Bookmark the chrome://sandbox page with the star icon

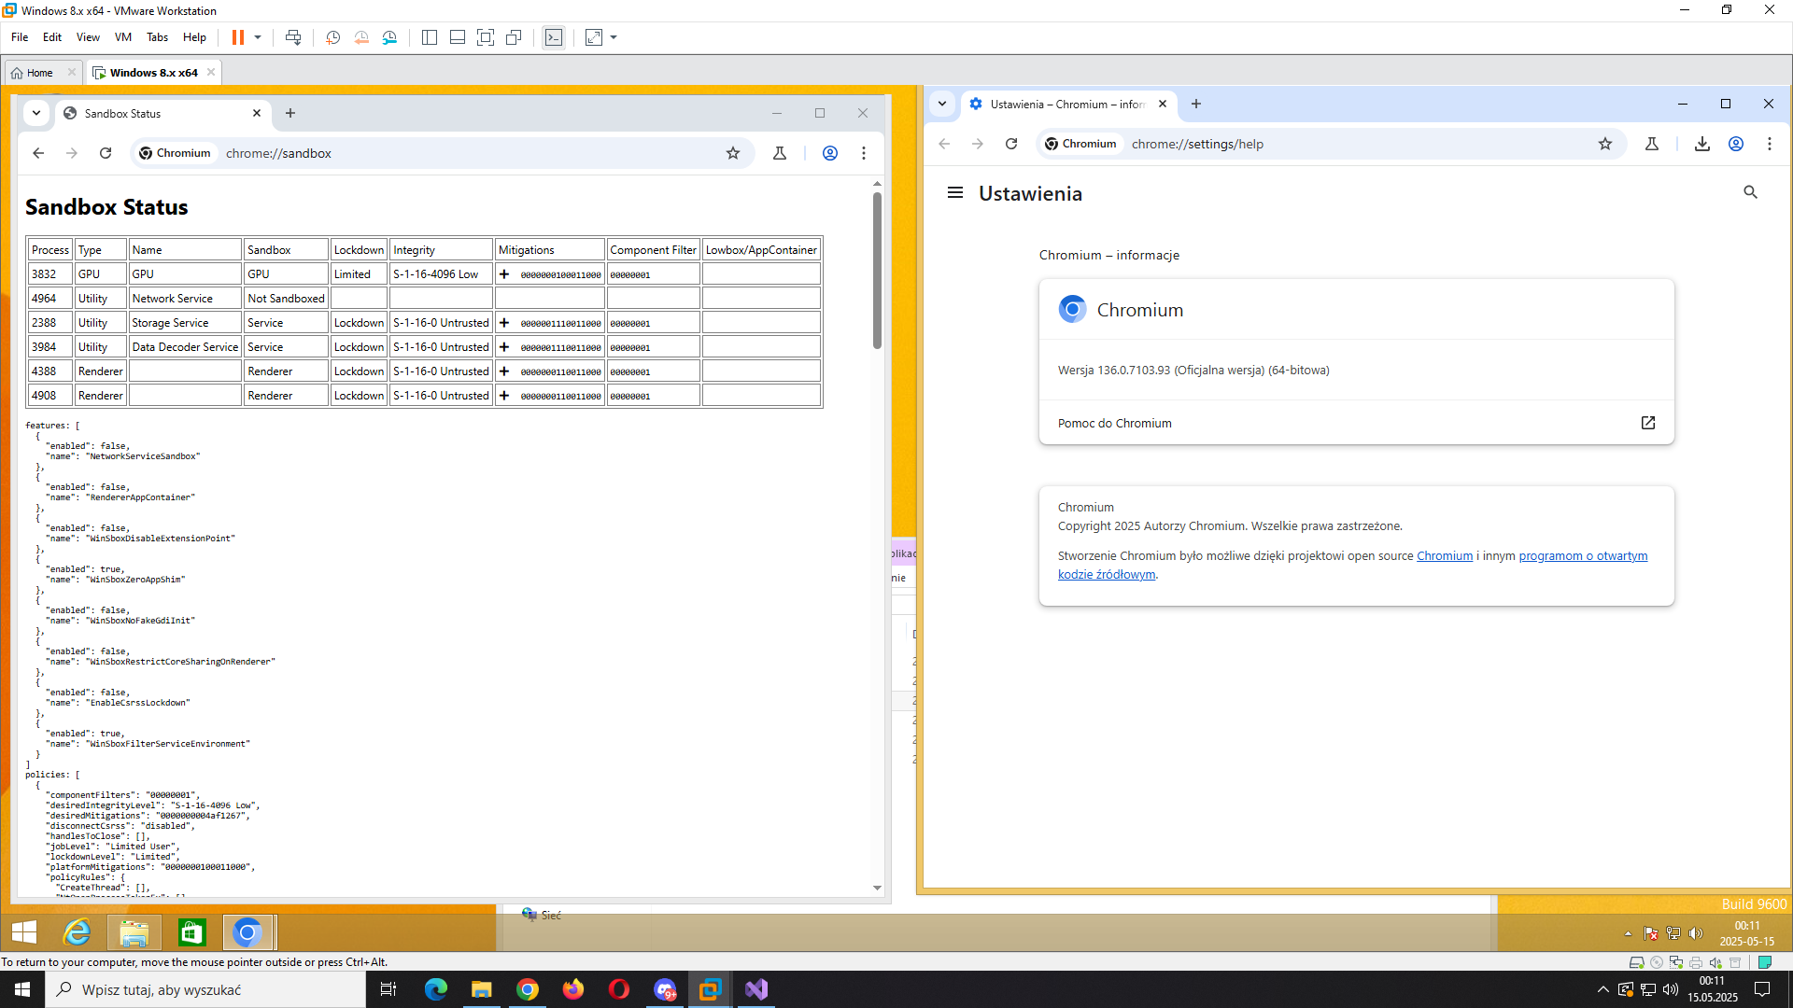733,153
